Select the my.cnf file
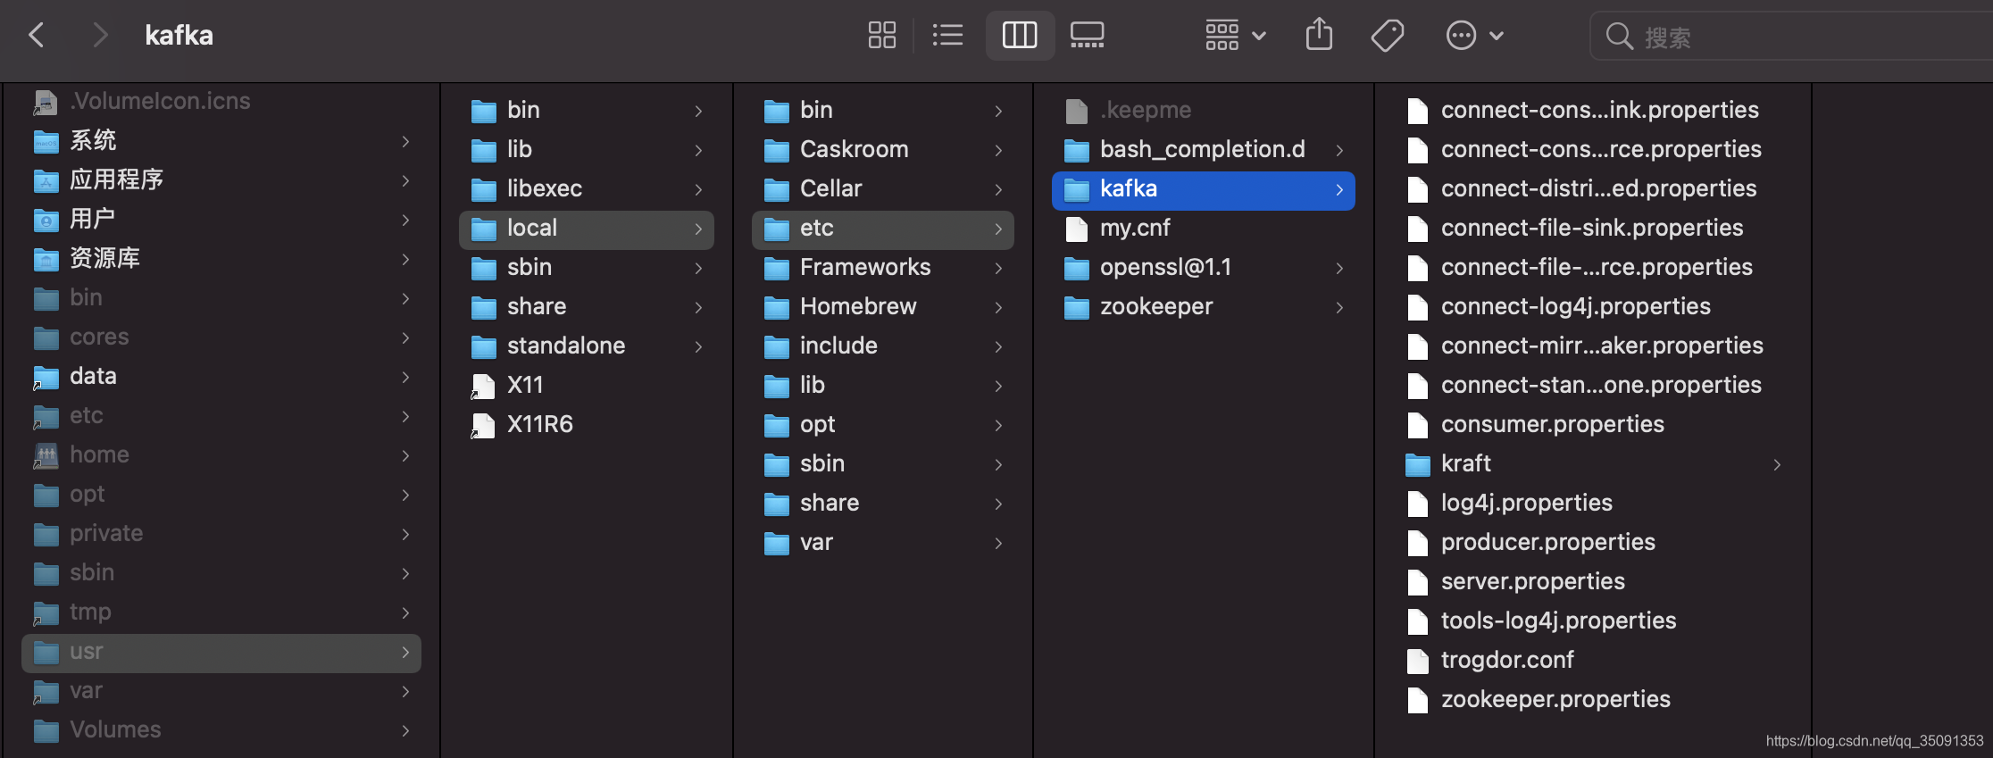Image resolution: width=1993 pixels, height=758 pixels. (x=1204, y=229)
